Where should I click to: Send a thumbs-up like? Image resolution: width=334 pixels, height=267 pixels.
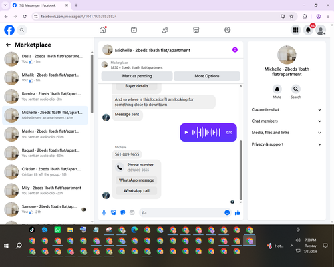tap(238, 212)
